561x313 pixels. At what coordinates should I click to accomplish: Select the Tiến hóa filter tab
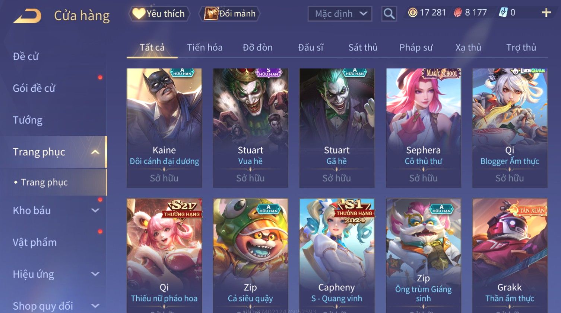[x=205, y=48]
